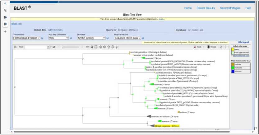Click the BLAST logo
This screenshot has height=135, width=259.
[22, 8]
